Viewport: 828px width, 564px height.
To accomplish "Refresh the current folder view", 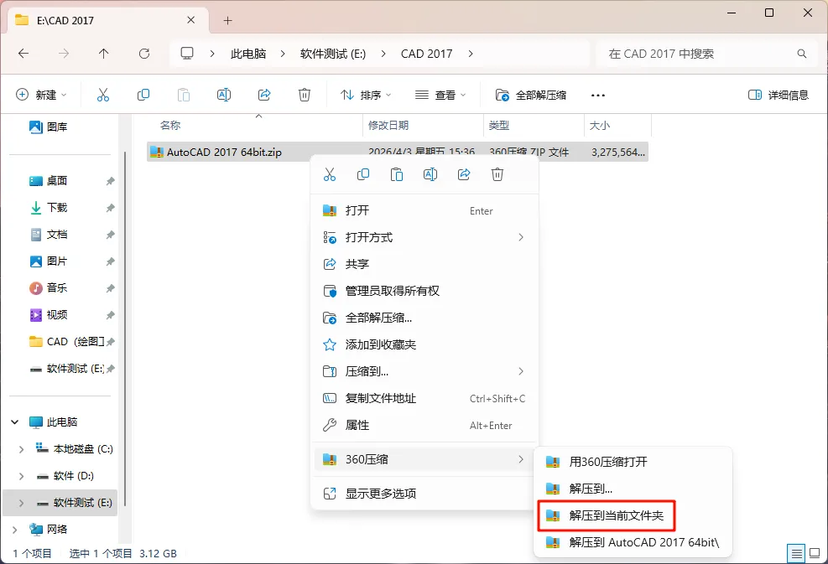I will [x=144, y=54].
